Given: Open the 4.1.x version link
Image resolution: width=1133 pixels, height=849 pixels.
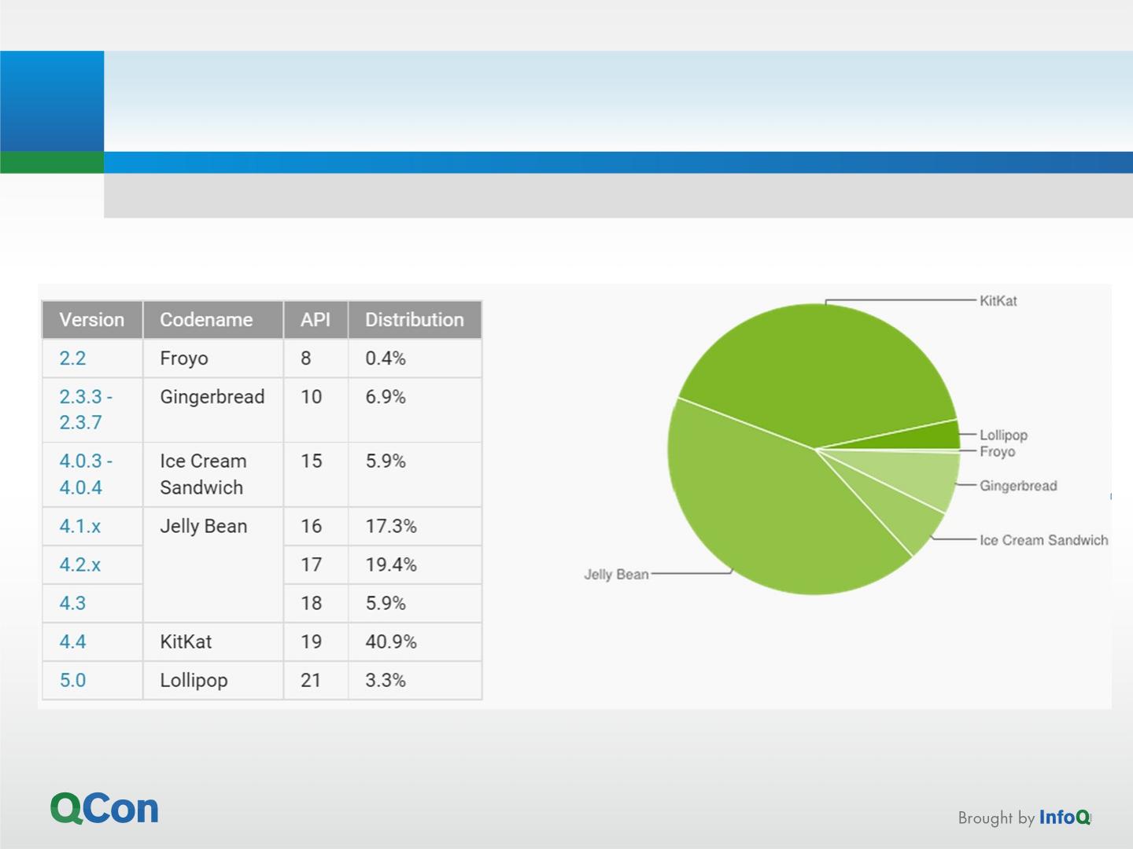Looking at the screenshot, I should pyautogui.click(x=79, y=526).
